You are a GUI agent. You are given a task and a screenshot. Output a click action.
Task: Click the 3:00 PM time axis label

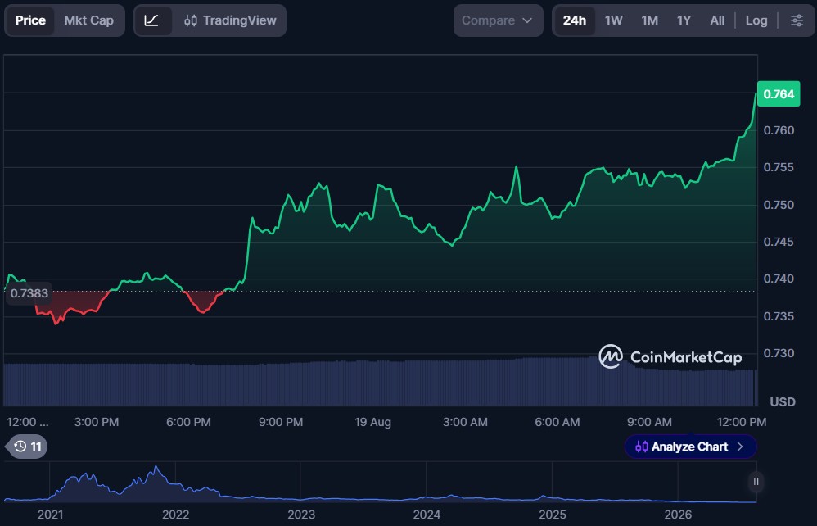pos(97,422)
